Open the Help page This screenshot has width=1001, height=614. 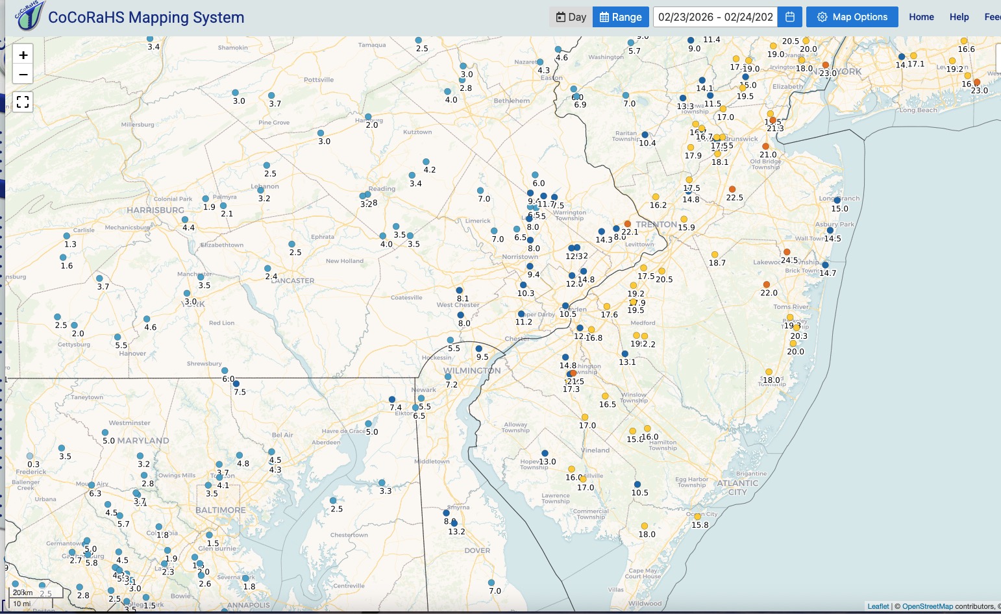(x=959, y=17)
